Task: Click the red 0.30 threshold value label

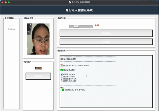Action: click(97, 25)
